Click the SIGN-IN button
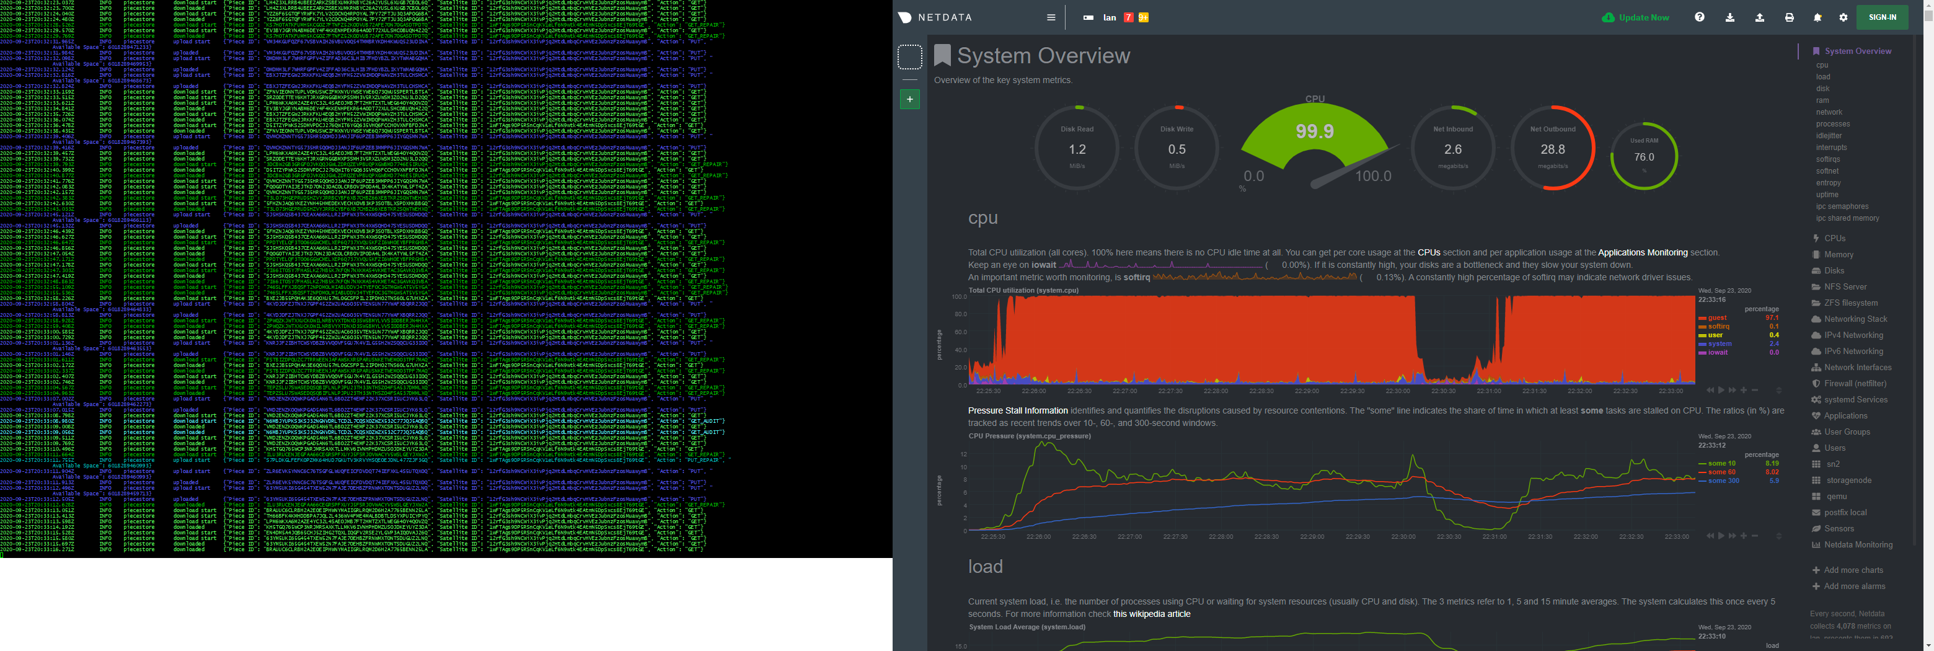Screen dimensions: 1934x651 tap(1881, 17)
